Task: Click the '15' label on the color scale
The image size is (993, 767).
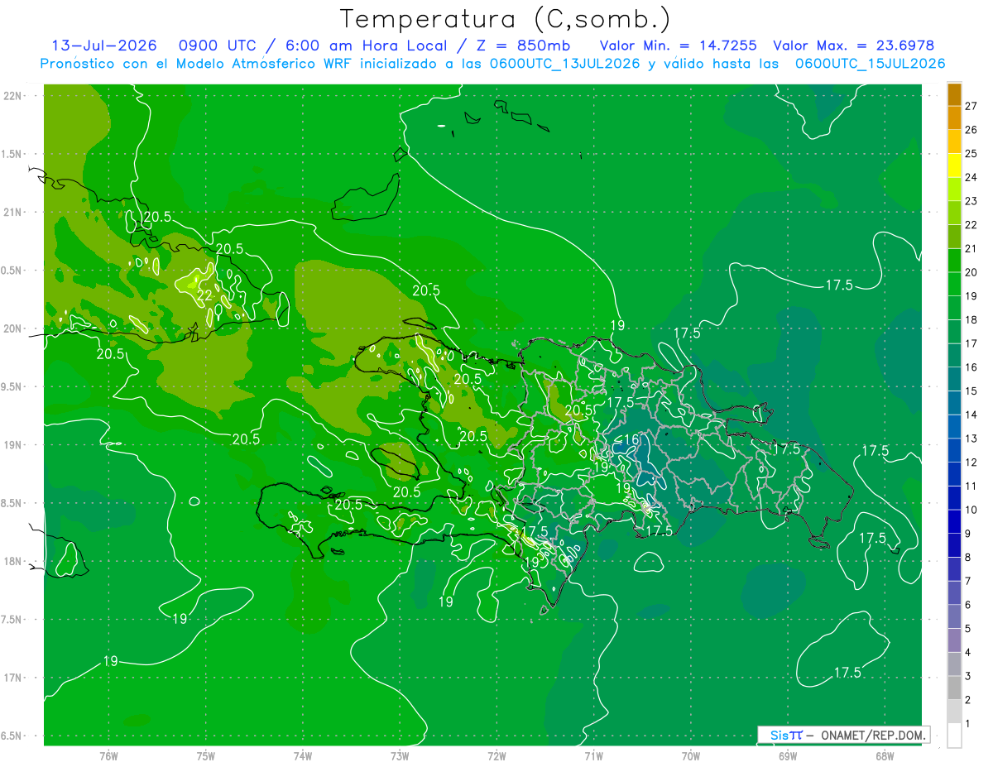Action: (971, 391)
